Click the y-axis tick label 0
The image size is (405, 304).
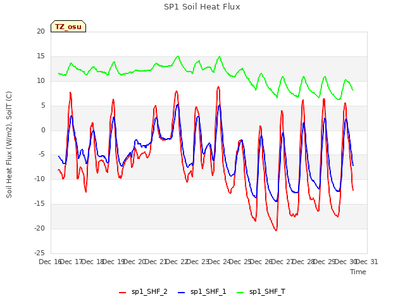[43, 130]
